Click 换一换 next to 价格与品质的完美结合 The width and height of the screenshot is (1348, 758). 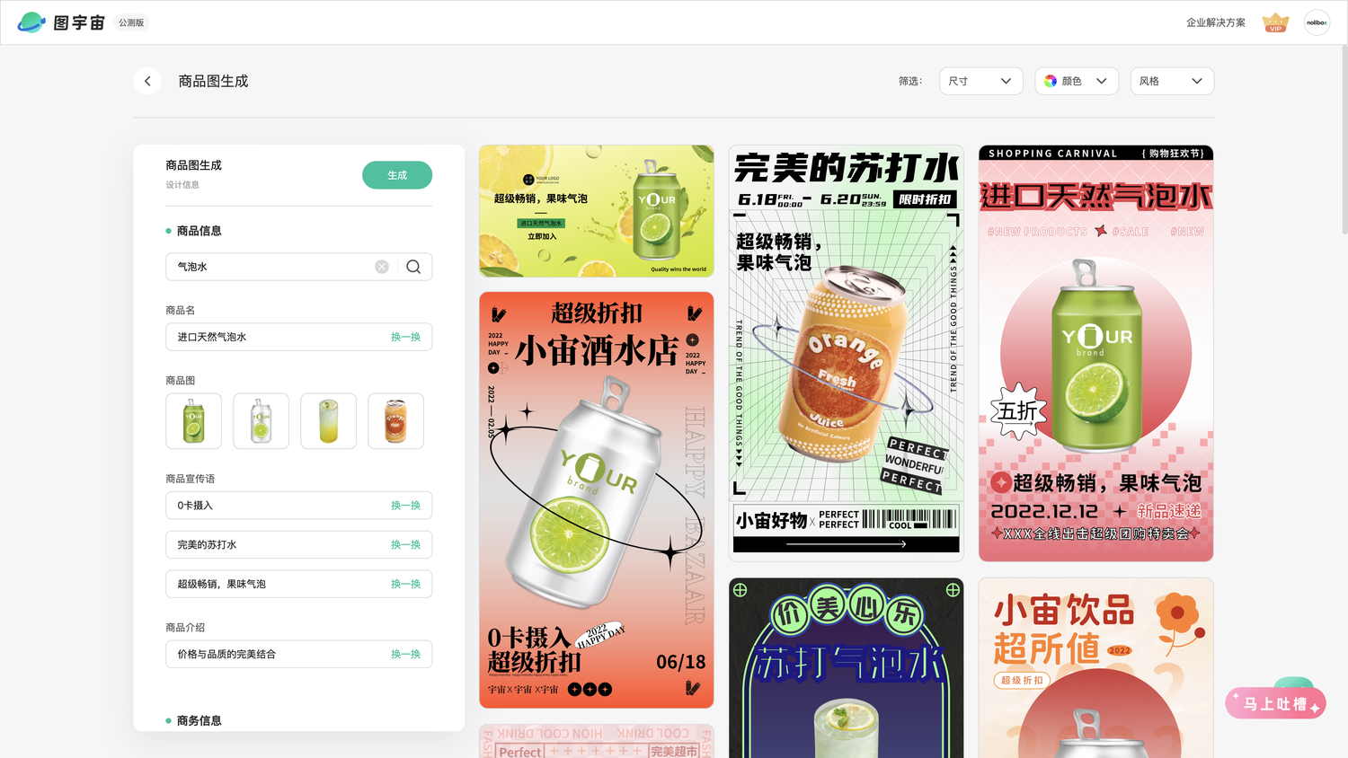405,654
